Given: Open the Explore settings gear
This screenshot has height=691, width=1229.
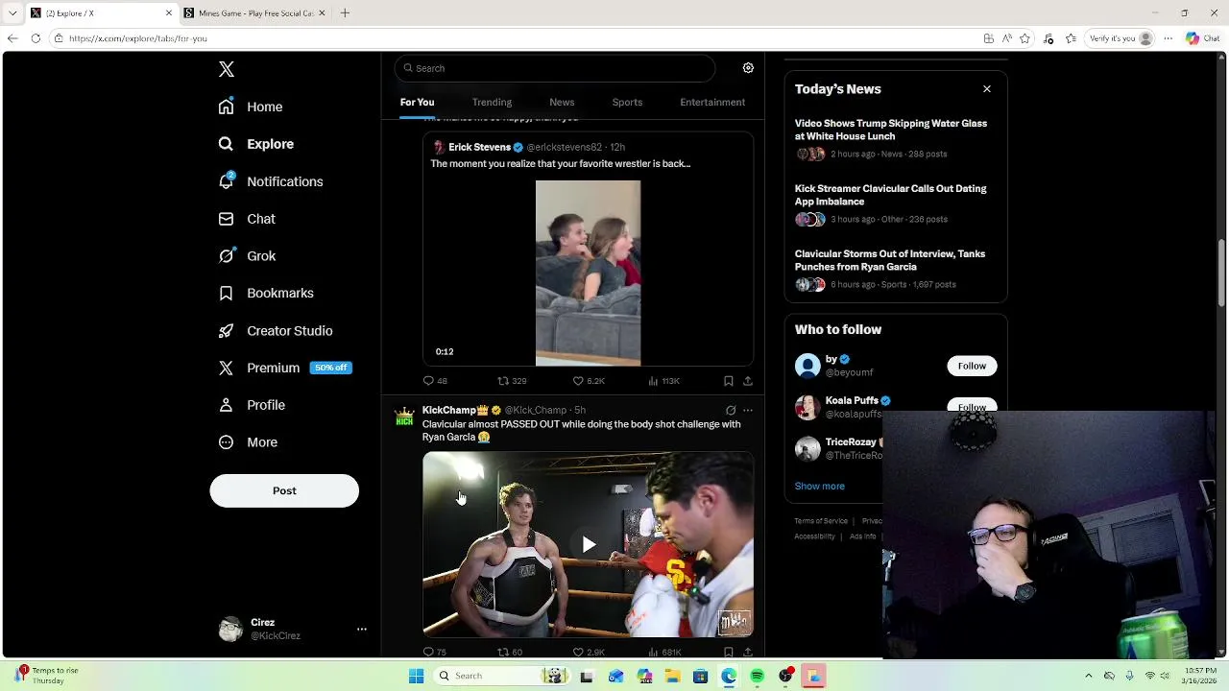Looking at the screenshot, I should (x=748, y=68).
